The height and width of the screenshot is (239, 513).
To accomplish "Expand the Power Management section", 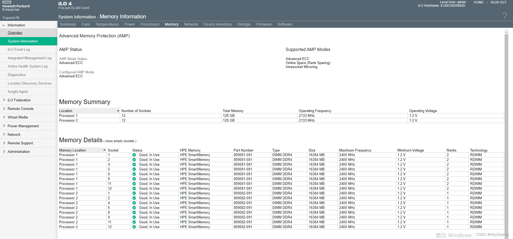I will 4,126.
